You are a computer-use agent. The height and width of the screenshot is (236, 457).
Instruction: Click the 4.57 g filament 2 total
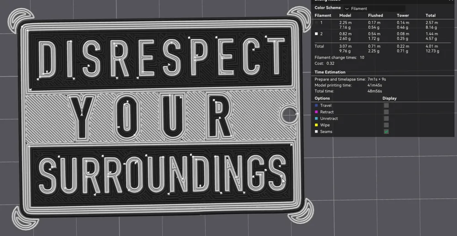(x=431, y=39)
